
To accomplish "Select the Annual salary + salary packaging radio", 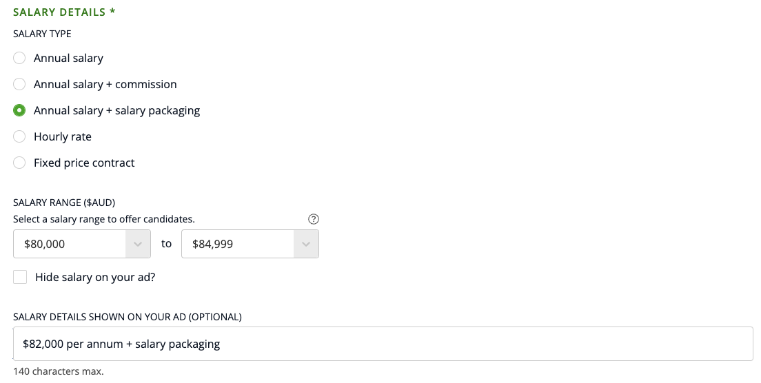I will [20, 110].
